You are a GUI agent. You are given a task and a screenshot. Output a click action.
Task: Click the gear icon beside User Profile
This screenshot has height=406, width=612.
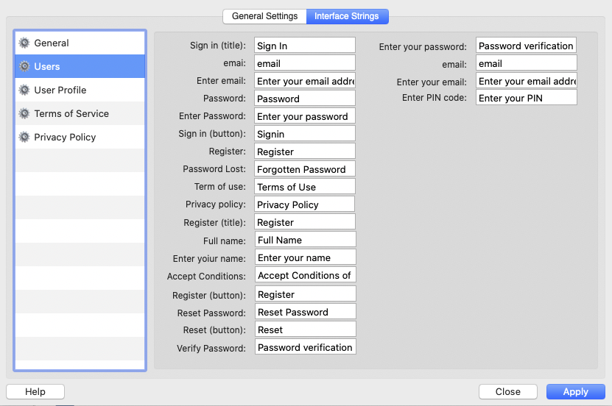24,90
